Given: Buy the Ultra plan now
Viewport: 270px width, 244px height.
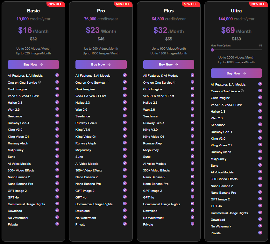Looking at the screenshot, I should (x=237, y=73).
